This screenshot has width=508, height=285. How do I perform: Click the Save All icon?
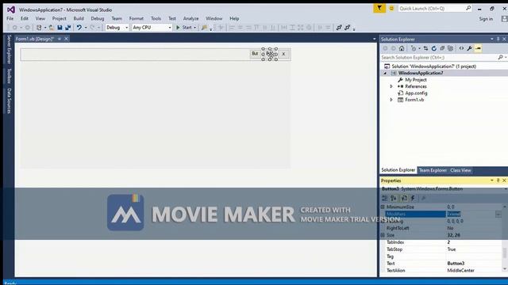[x=68, y=28]
